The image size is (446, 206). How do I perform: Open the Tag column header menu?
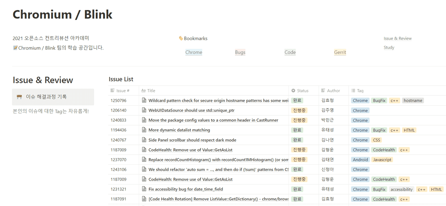pos(397,91)
